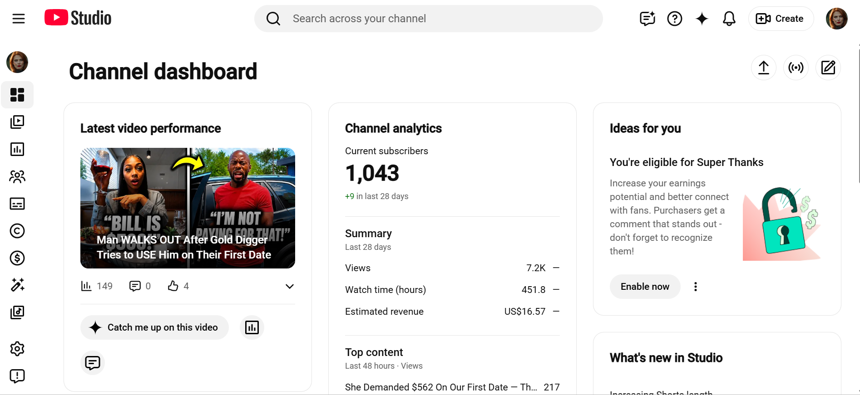This screenshot has width=860, height=395.
Task: Open the send feedback chat icon
Action: pyautogui.click(x=647, y=19)
